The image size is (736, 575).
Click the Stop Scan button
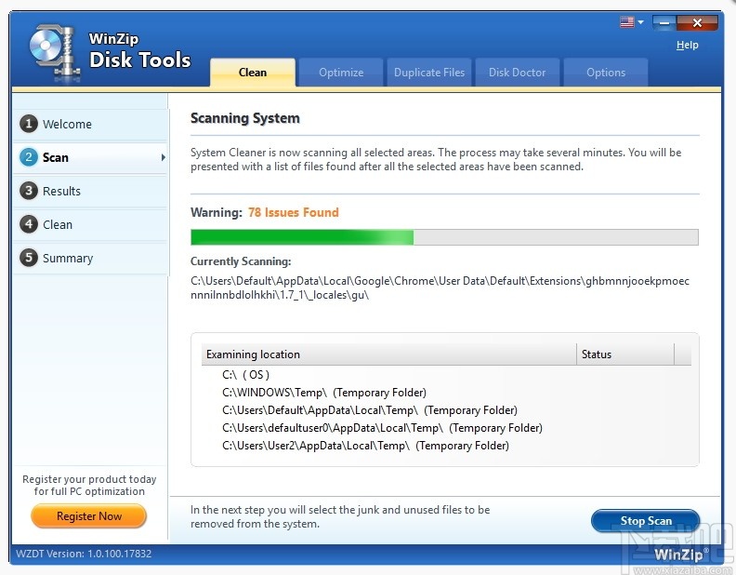[646, 521]
